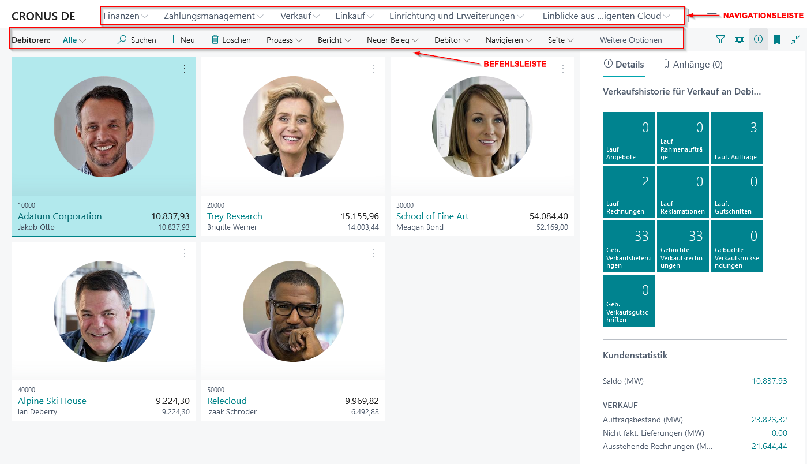The width and height of the screenshot is (807, 464).
Task: Open the three-dot menu on Trey Research card
Action: (374, 69)
